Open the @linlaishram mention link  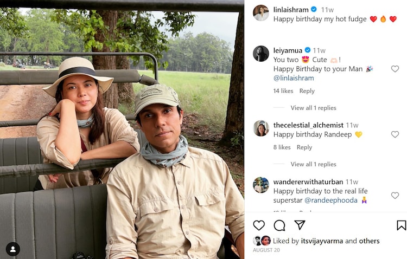pos(294,78)
